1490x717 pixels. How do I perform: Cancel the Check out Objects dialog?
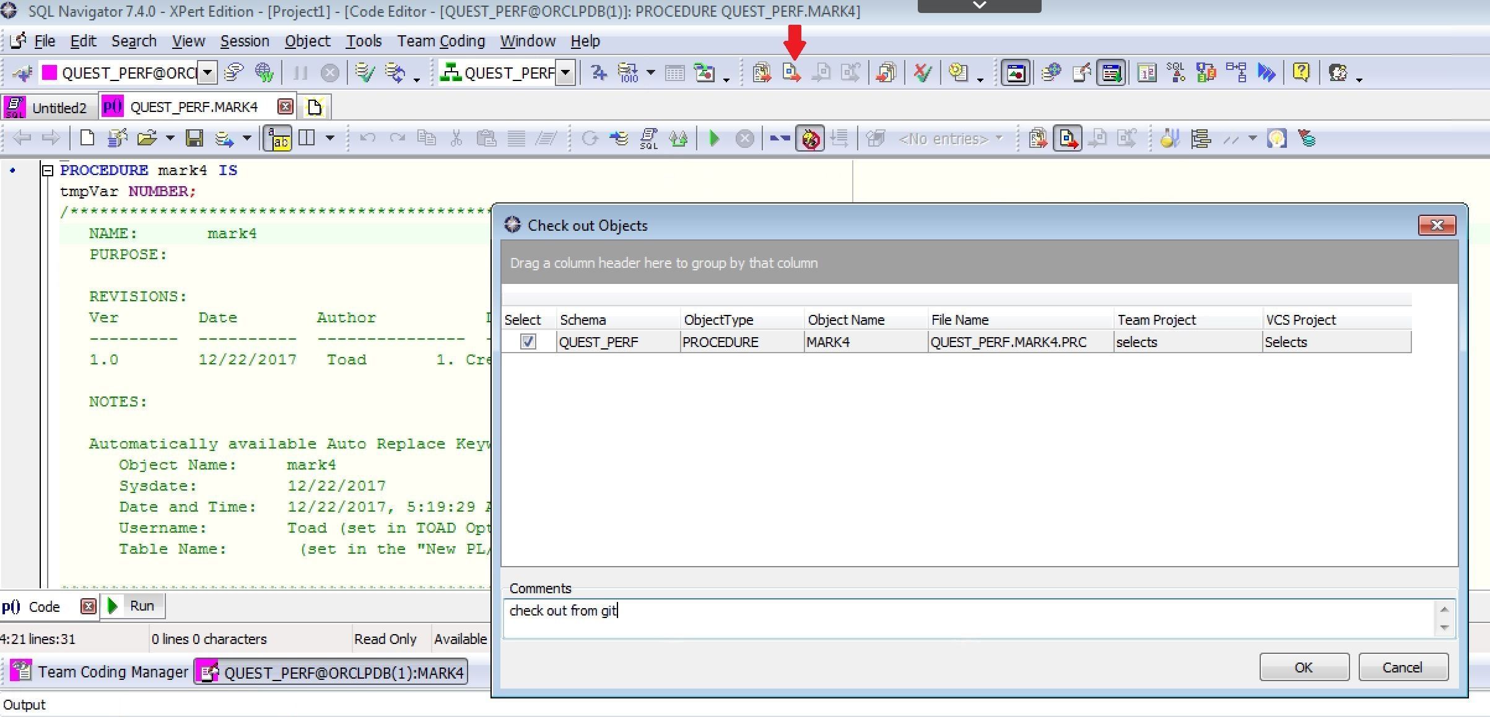(1403, 668)
